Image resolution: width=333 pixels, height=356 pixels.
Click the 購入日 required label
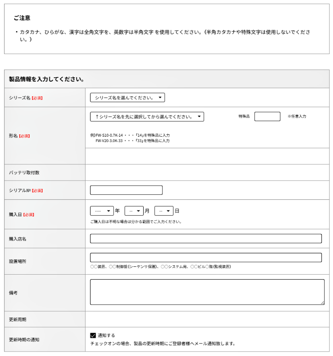[21, 215]
